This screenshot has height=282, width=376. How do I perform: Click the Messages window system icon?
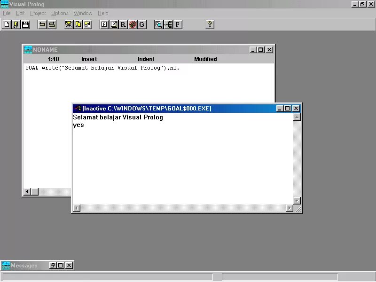pyautogui.click(x=6, y=266)
